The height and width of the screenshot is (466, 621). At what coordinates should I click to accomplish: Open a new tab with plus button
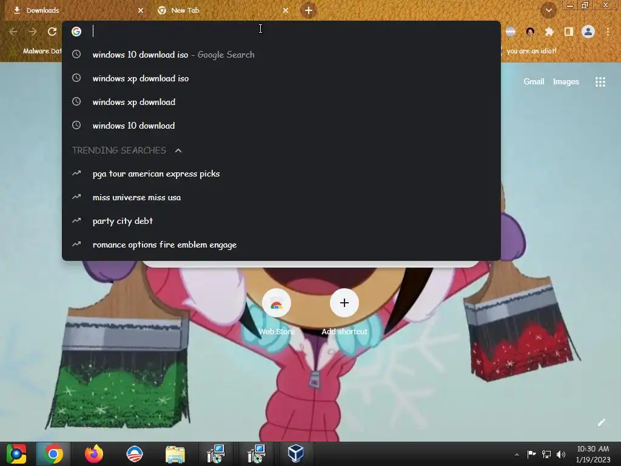pos(309,10)
